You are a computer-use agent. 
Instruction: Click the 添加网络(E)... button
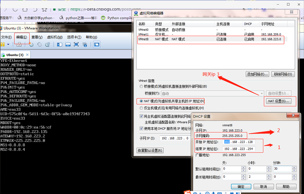pyautogui.click(x=257, y=74)
